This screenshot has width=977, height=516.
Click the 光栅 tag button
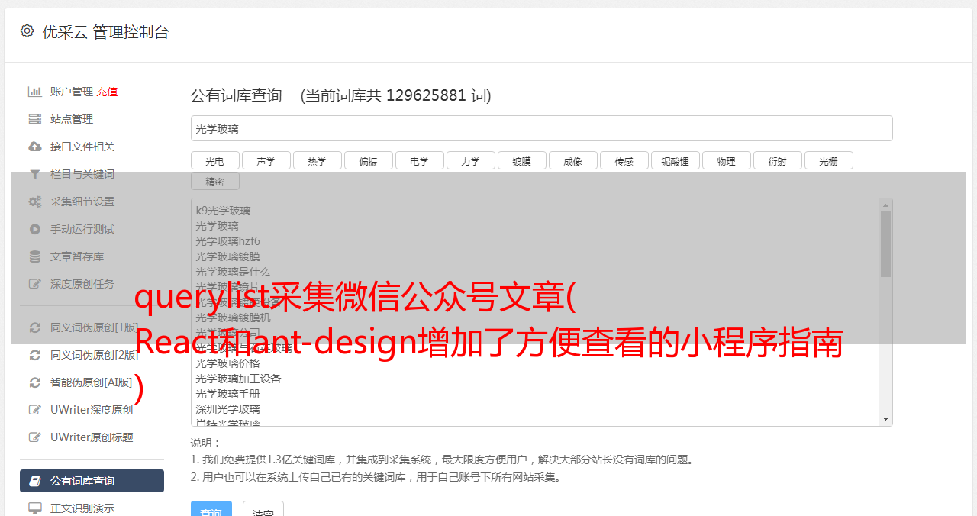pos(828,160)
